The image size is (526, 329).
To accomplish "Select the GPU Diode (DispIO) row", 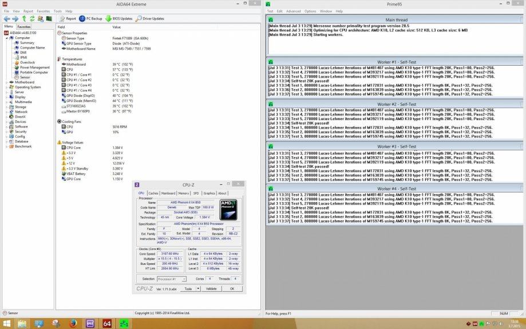I will click(x=157, y=96).
